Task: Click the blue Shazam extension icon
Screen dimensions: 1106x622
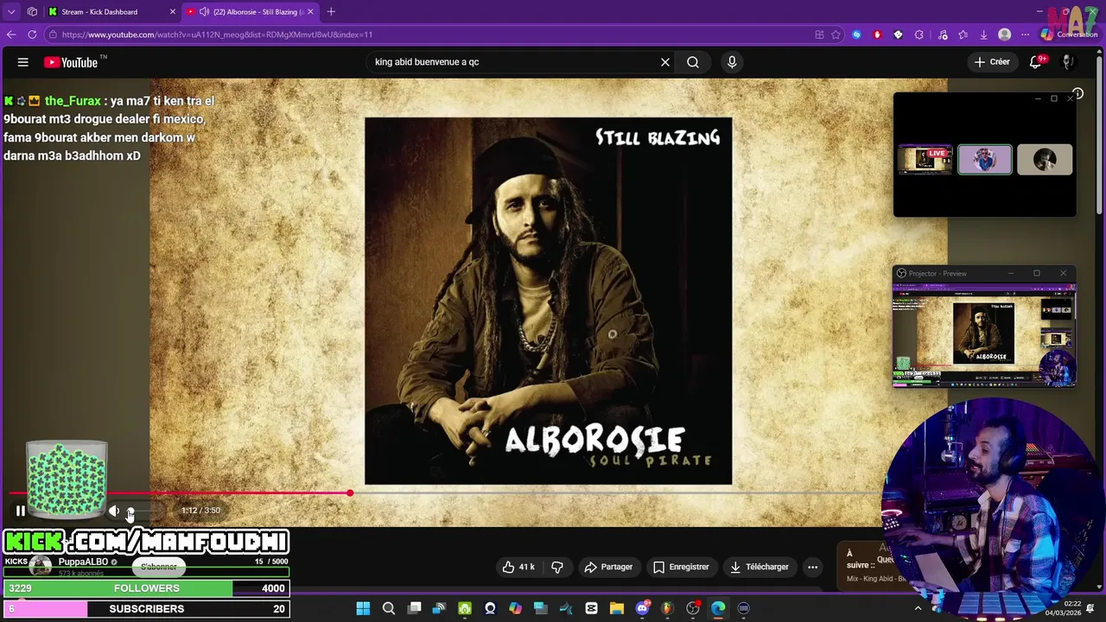Action: 856,35
